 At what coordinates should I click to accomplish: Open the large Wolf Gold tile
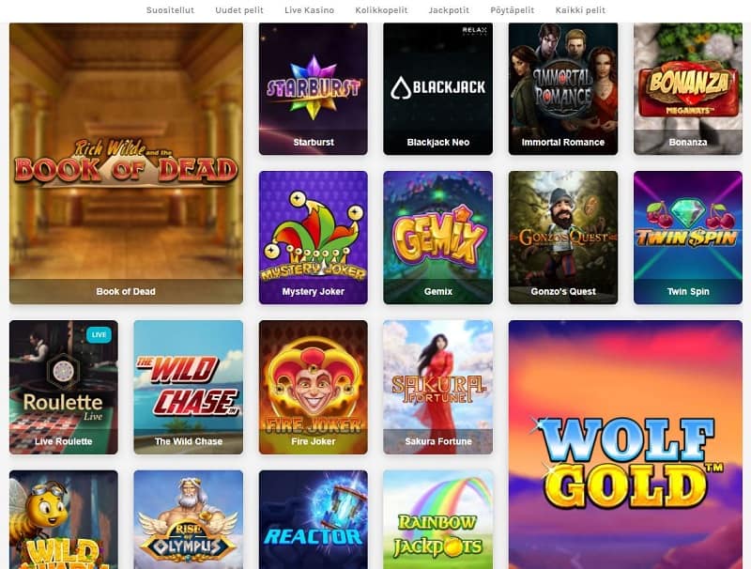(625, 444)
